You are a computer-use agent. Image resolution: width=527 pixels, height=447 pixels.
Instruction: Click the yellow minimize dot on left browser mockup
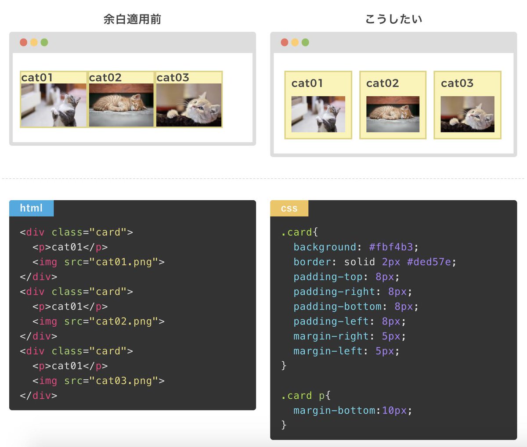click(x=33, y=42)
